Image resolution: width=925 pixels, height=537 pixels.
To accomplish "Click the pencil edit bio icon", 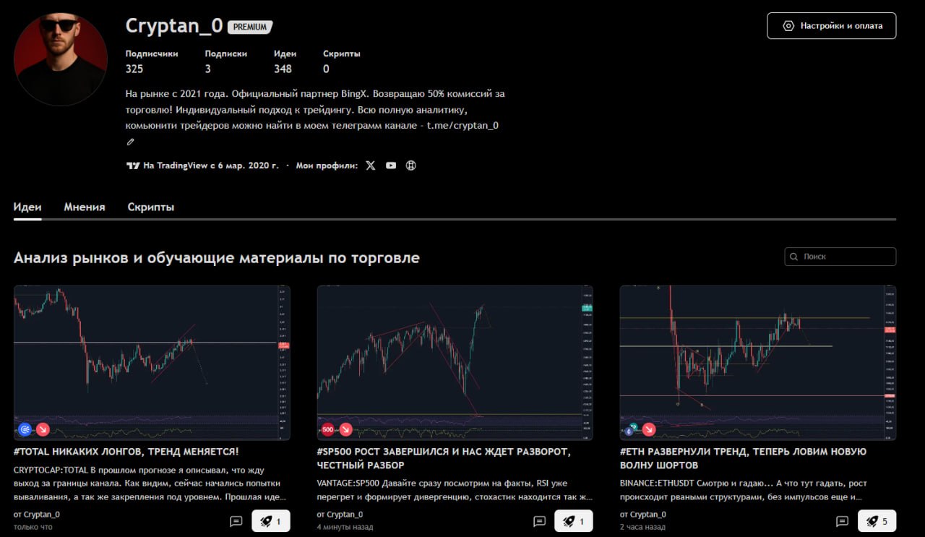I will [131, 142].
